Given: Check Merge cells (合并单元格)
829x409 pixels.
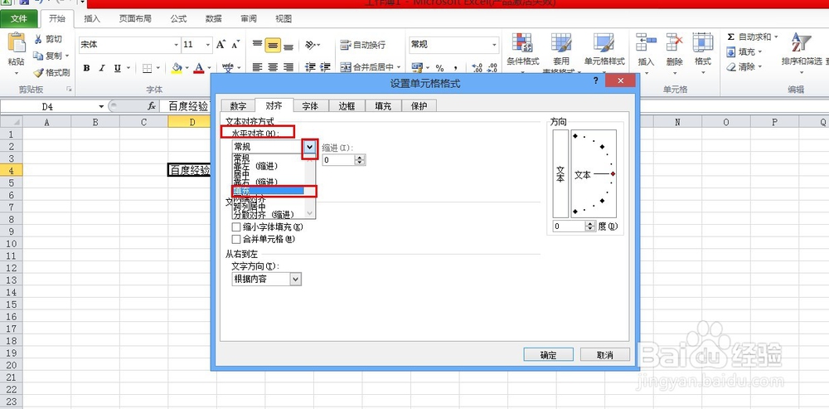Looking at the screenshot, I should [x=236, y=239].
